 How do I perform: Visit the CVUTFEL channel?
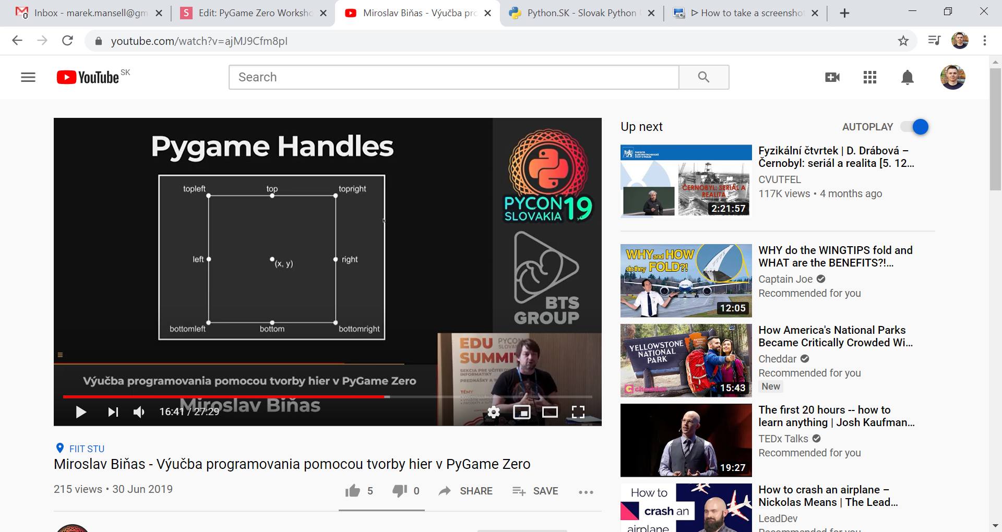[780, 179]
